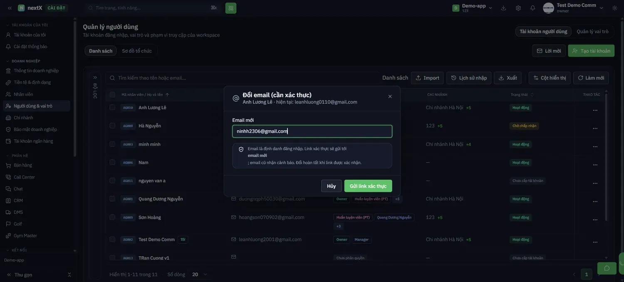Open row actions for nguyen van a
This screenshot has height=282, width=624.
tap(595, 183)
